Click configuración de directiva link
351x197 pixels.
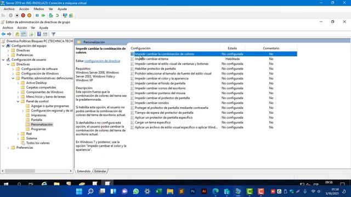pos(102,61)
